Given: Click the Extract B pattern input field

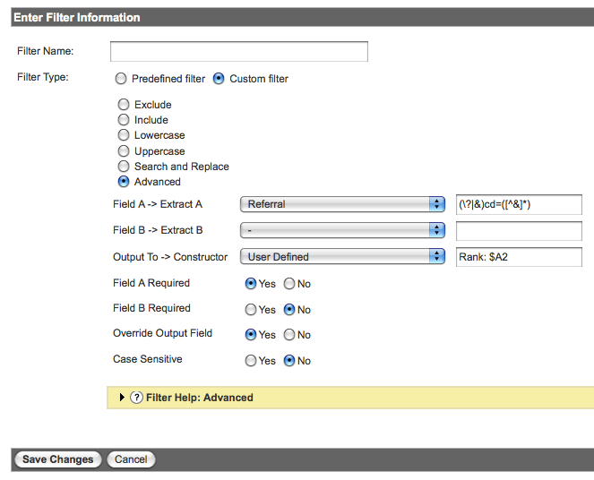Looking at the screenshot, I should (x=519, y=231).
